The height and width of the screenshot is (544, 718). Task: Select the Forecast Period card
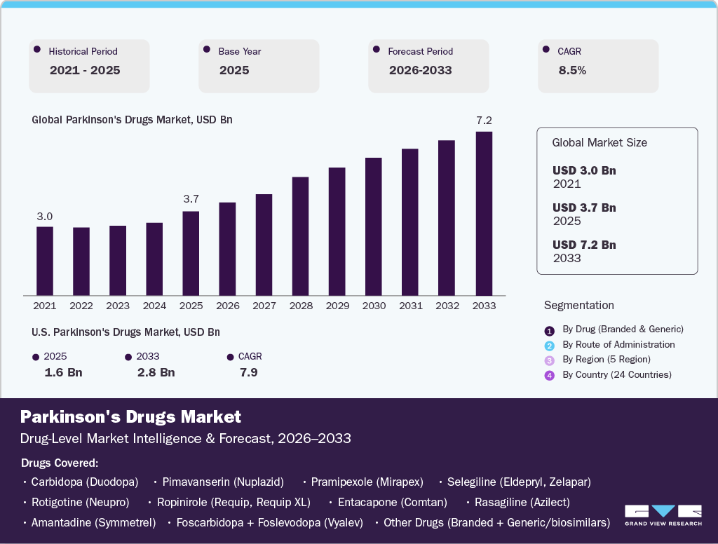click(x=428, y=66)
